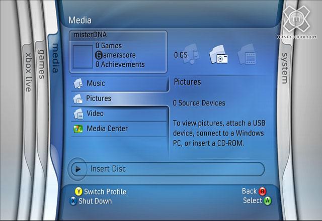This screenshot has height=221, width=322.
Task: Select the Pictures list entry
Action: [x=99, y=98]
